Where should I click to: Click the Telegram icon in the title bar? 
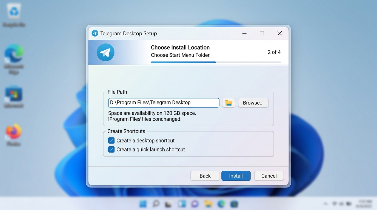coord(95,33)
